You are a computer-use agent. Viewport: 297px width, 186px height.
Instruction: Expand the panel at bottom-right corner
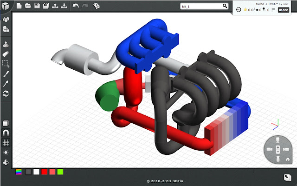(288, 177)
